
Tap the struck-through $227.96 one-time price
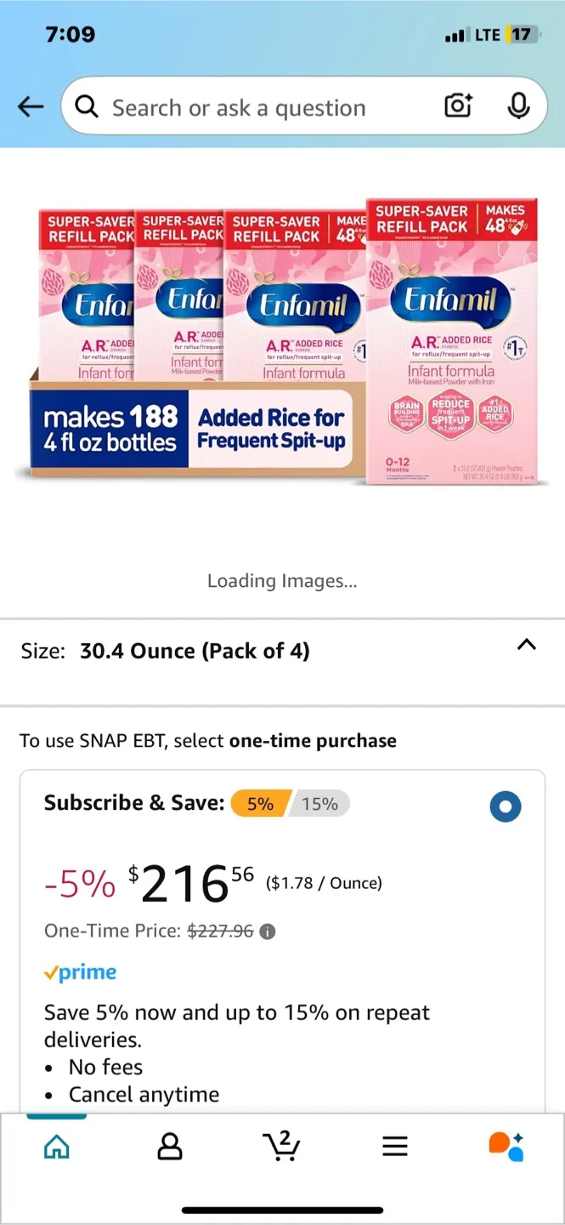[x=220, y=932]
